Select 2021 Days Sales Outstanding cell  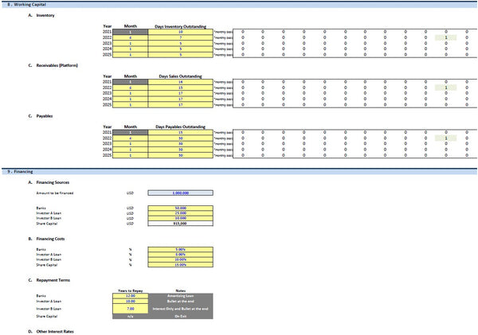(180, 82)
